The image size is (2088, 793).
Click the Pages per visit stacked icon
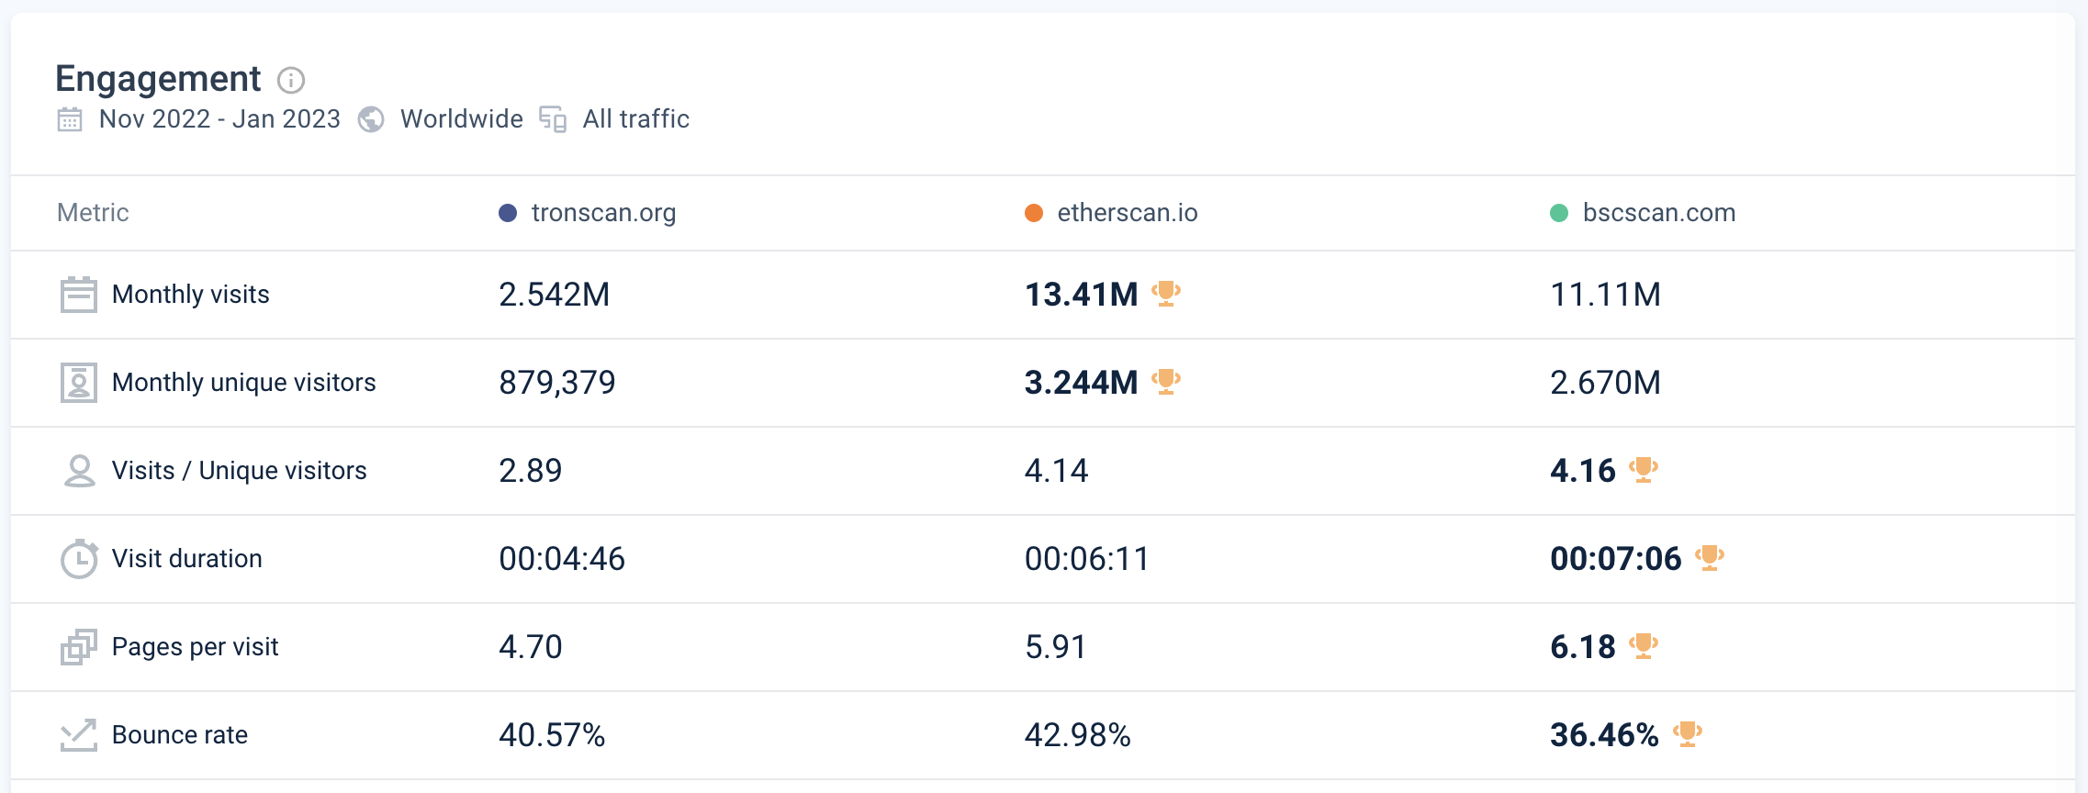pos(79,647)
